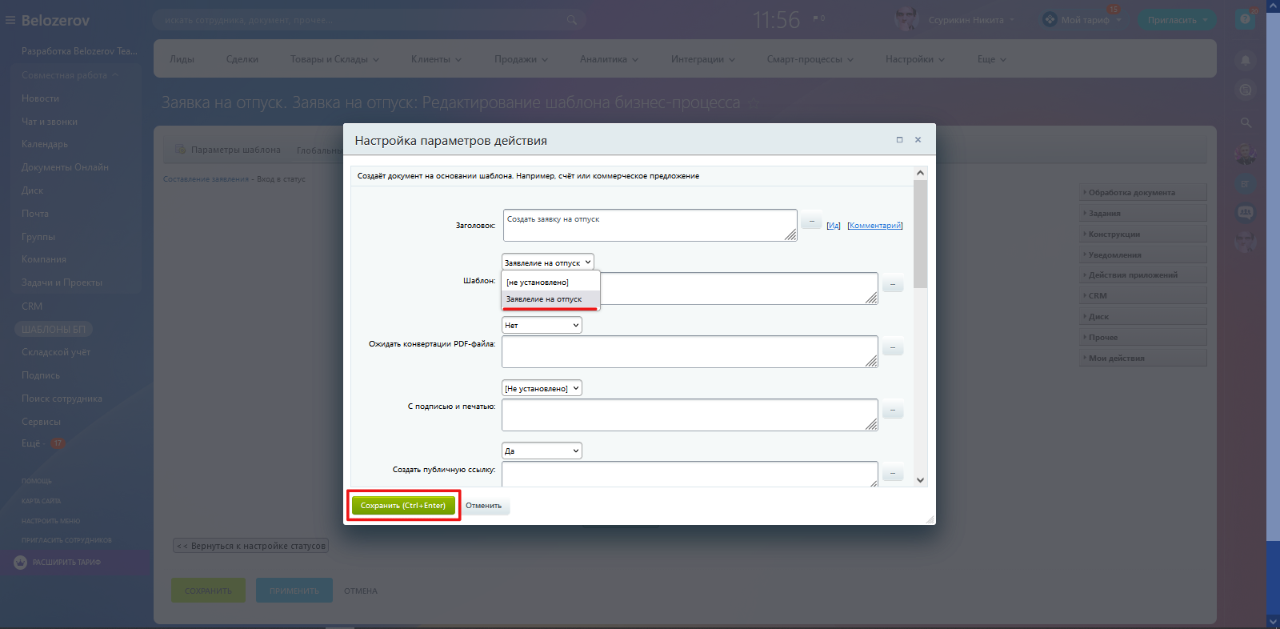Click Вернуться к настройке статусов button
Image resolution: width=1280 pixels, height=629 pixels.
click(x=251, y=546)
